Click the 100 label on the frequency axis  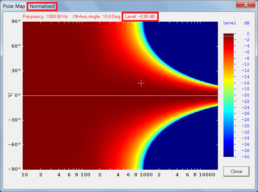[x=85, y=175]
